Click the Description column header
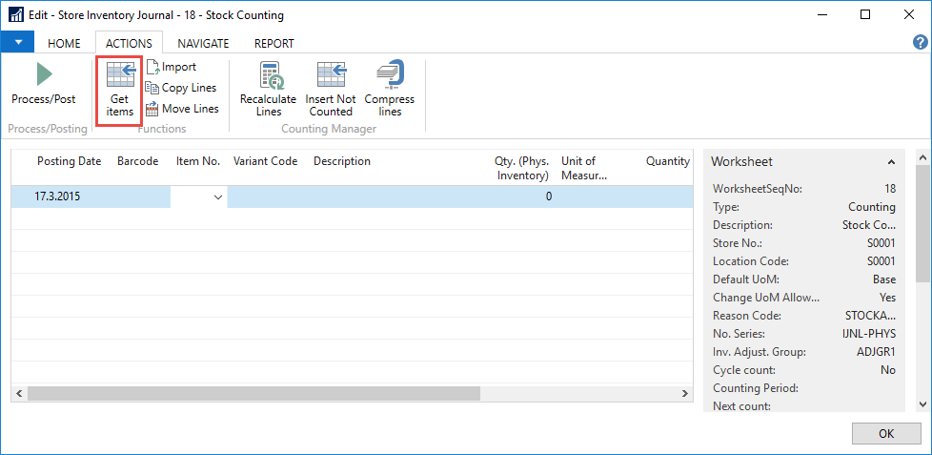Viewport: 932px width, 455px height. [342, 161]
